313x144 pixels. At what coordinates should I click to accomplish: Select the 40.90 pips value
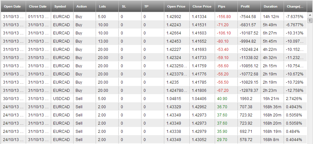coord(222,98)
